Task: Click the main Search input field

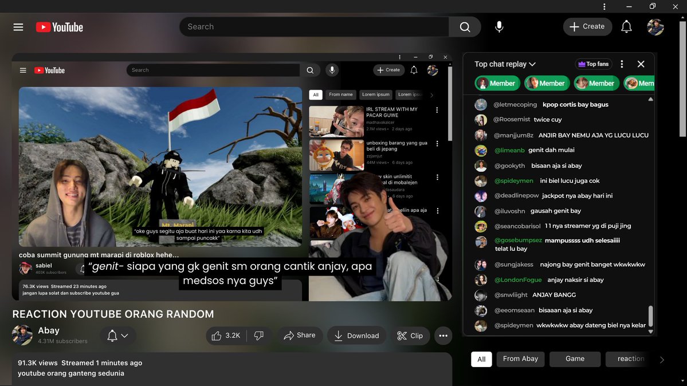Action: pyautogui.click(x=314, y=27)
